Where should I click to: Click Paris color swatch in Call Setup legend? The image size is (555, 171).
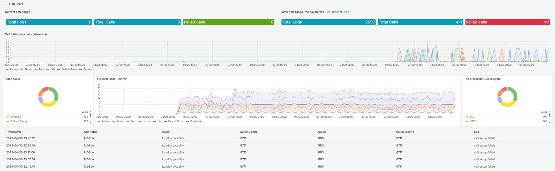(36, 69)
